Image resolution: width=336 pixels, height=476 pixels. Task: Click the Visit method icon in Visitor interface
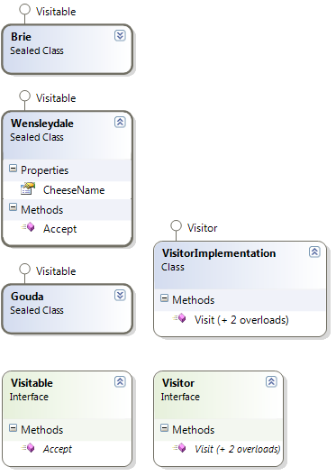point(179,447)
